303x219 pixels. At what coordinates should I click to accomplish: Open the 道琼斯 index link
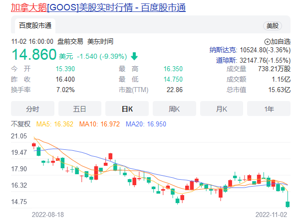(226, 61)
